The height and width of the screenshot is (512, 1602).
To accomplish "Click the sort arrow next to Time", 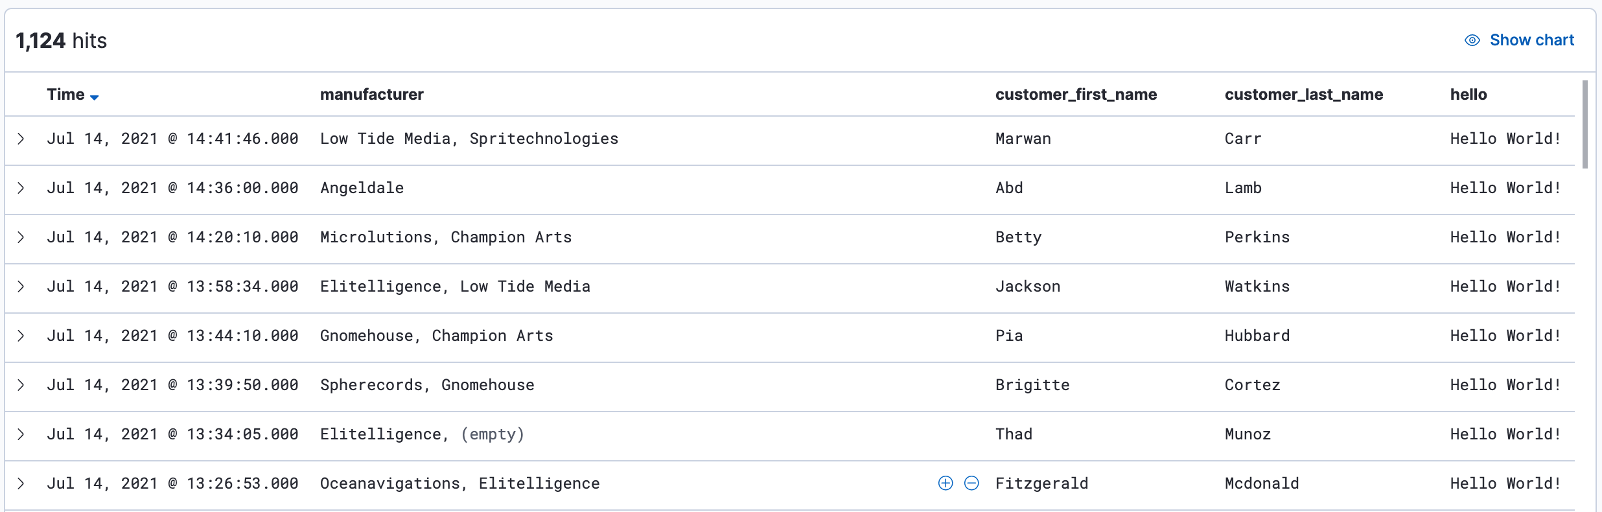I will (x=95, y=97).
